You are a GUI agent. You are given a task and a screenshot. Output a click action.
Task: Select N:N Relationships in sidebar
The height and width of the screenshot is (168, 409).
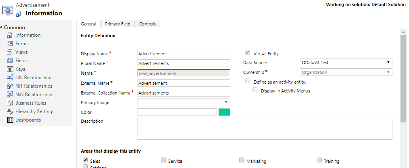[34, 94]
